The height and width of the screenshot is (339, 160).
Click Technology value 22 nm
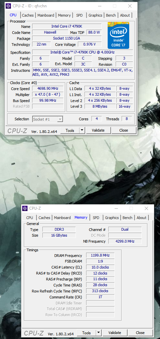(41, 44)
